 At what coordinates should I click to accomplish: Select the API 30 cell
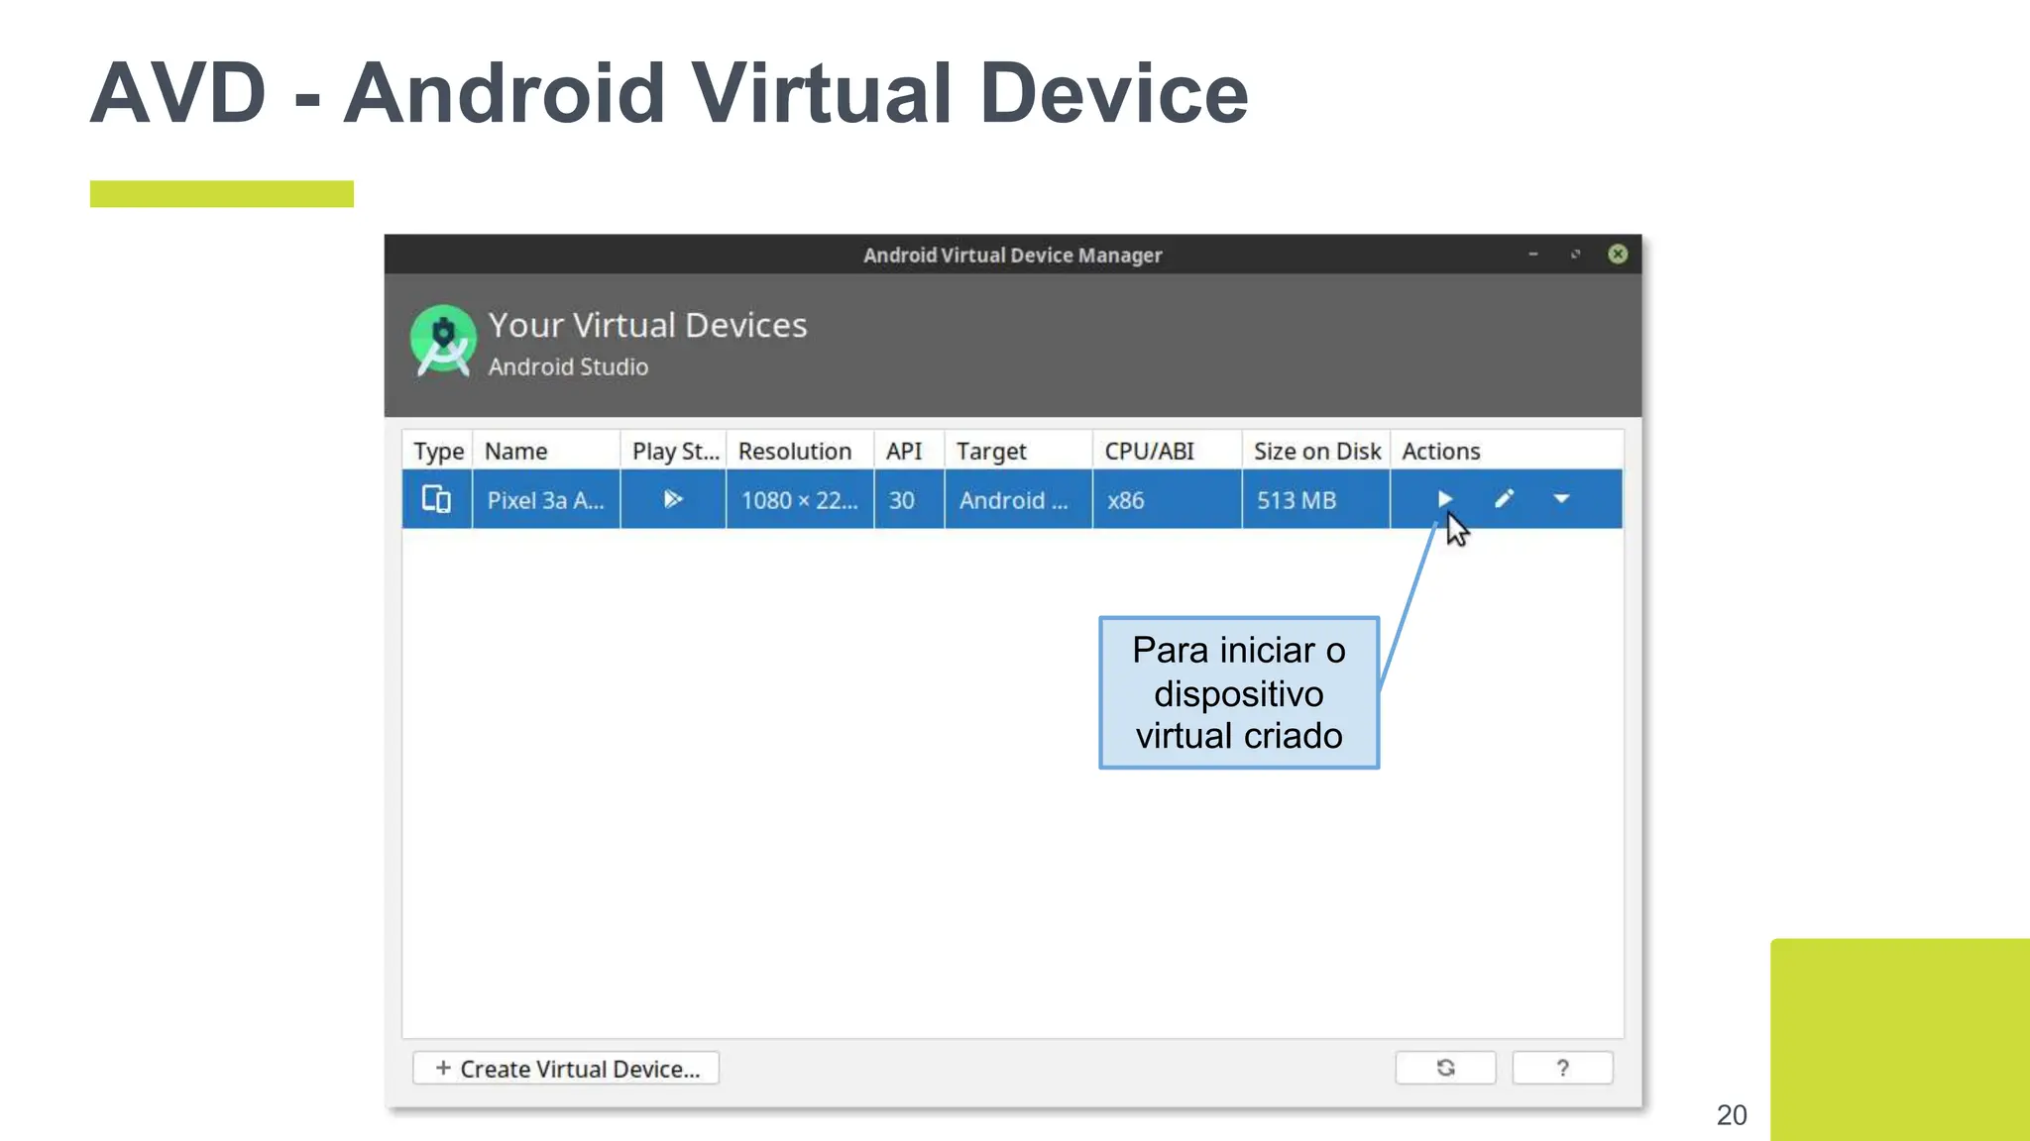point(909,499)
